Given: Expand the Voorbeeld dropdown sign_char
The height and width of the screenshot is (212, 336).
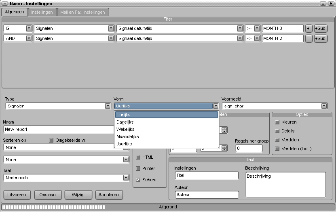Looking at the screenshot, I should [324, 106].
